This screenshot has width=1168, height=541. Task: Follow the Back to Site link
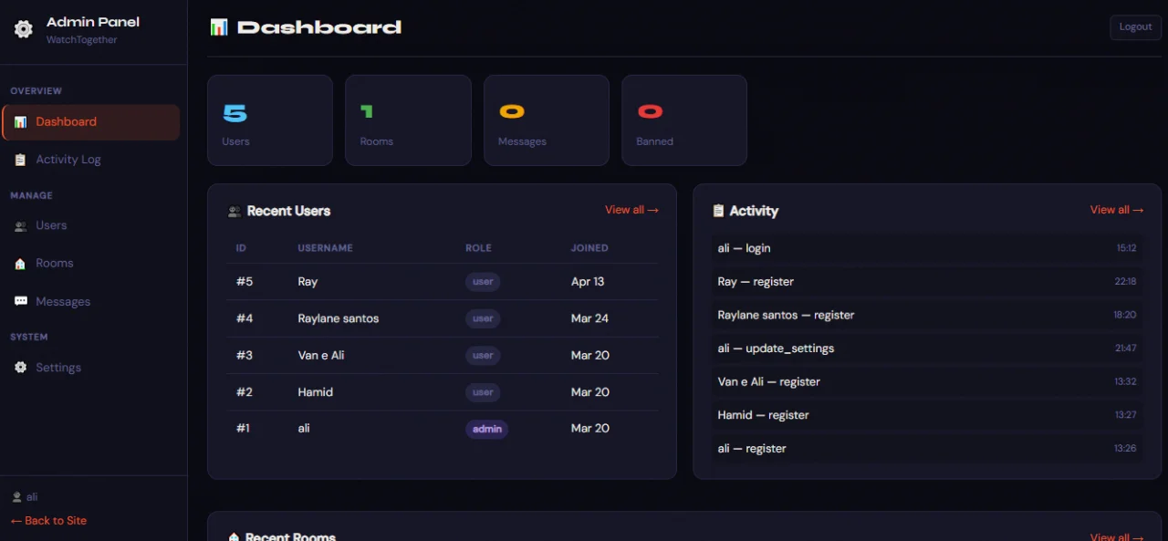48,521
